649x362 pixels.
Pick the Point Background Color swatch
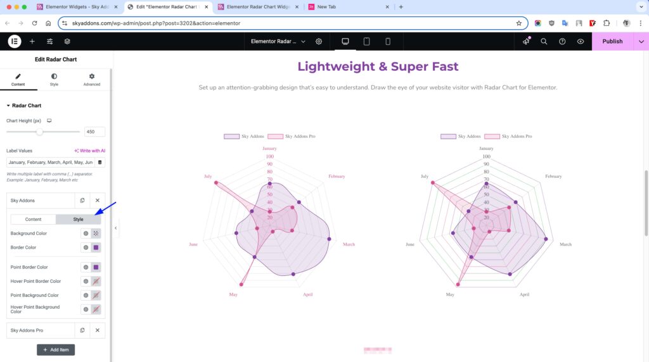pos(96,296)
